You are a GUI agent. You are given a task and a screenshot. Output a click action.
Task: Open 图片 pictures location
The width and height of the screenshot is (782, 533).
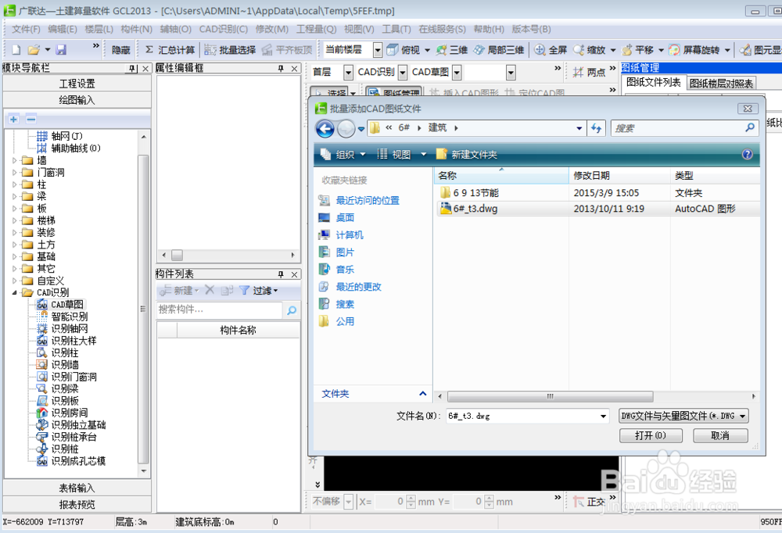coord(345,252)
